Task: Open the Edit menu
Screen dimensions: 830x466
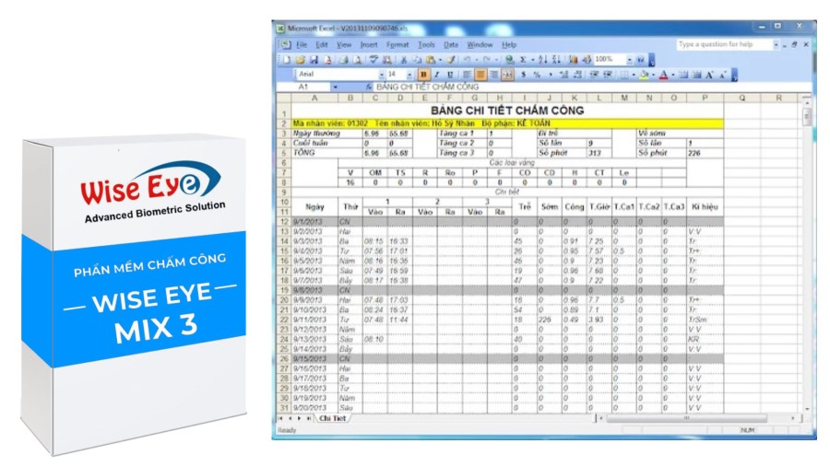Action: tap(322, 45)
